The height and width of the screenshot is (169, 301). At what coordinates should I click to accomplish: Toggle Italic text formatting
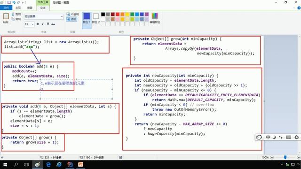coord(43,24)
